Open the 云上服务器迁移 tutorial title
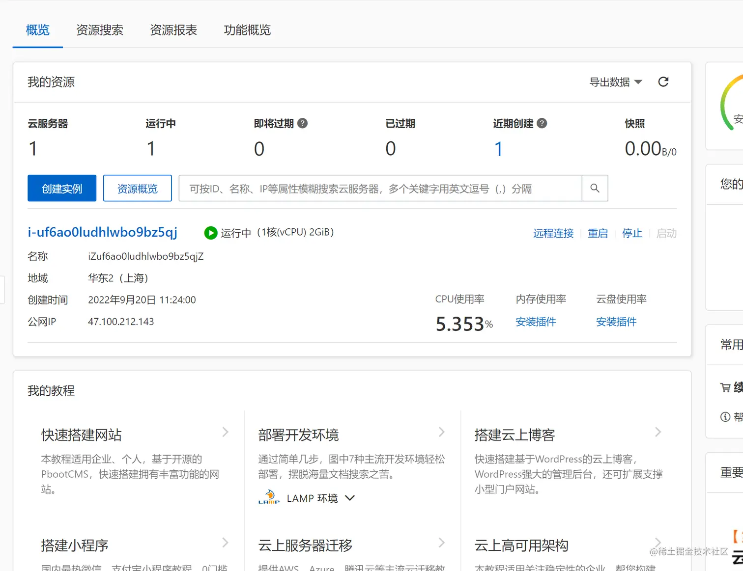The height and width of the screenshot is (571, 743). pos(305,545)
